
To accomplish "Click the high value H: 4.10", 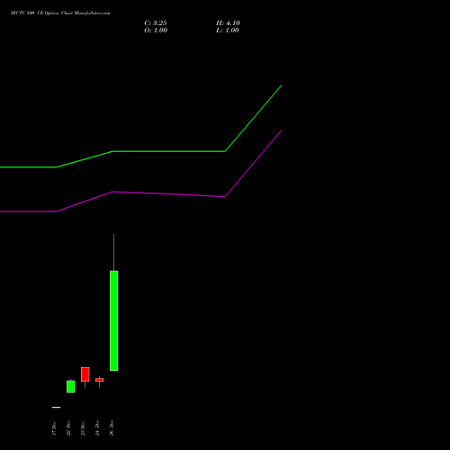I will (228, 23).
